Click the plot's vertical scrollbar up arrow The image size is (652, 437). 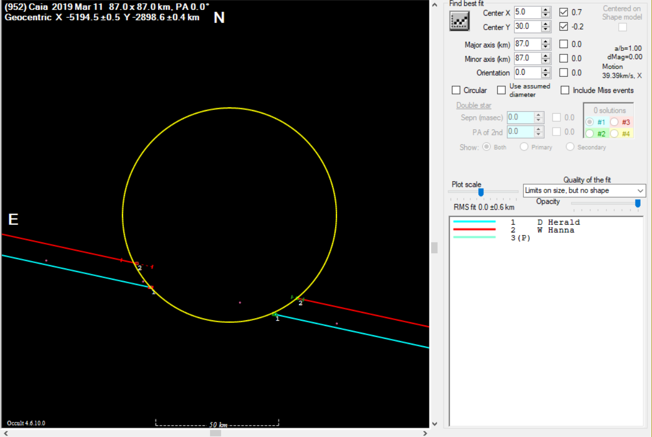click(x=435, y=5)
